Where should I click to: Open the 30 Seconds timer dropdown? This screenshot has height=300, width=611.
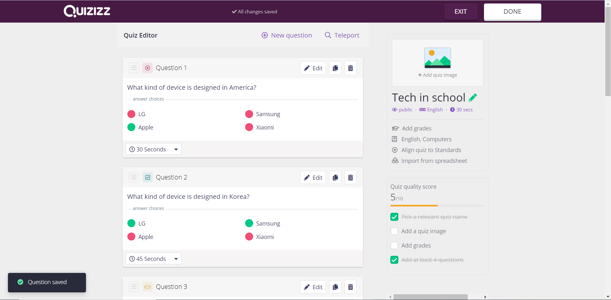[175, 149]
